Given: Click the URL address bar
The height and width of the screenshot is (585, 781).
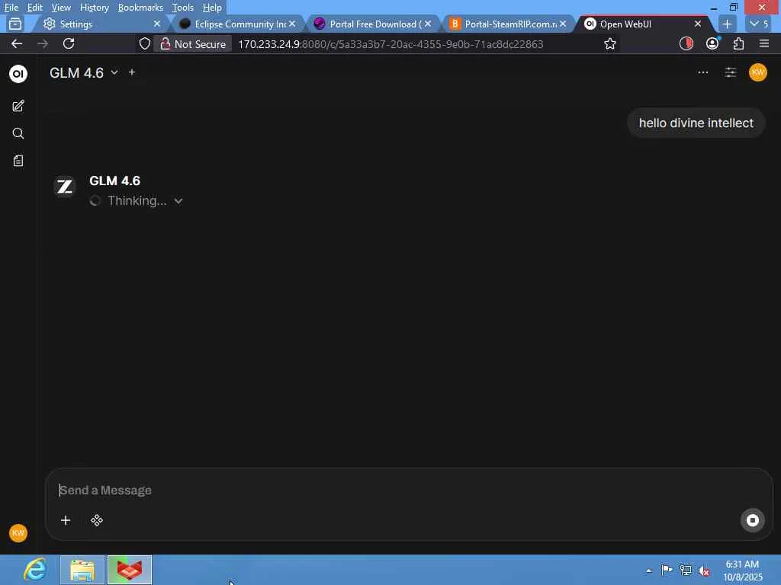Looking at the screenshot, I should 390,44.
